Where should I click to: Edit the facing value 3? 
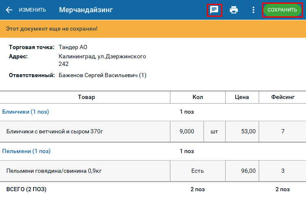(x=283, y=171)
